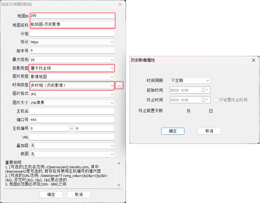The width and height of the screenshot is (260, 203).
Task: Open the 图片大小 dropdown showing 256像素
Action: (x=72, y=103)
